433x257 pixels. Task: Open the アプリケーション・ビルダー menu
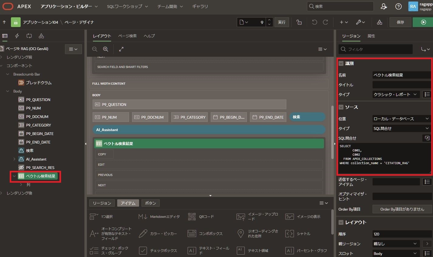(x=69, y=6)
